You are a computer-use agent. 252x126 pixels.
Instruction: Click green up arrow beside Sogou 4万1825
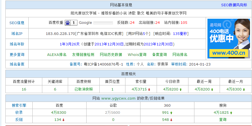[231, 113]
